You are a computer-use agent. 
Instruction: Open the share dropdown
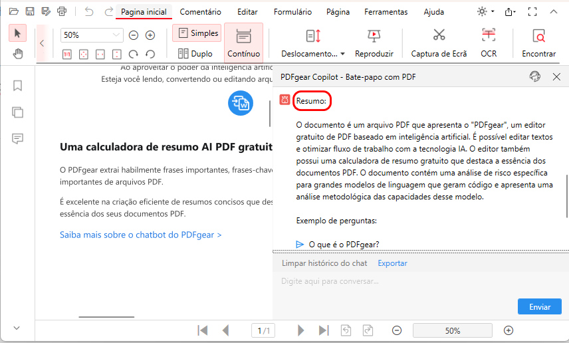510,12
